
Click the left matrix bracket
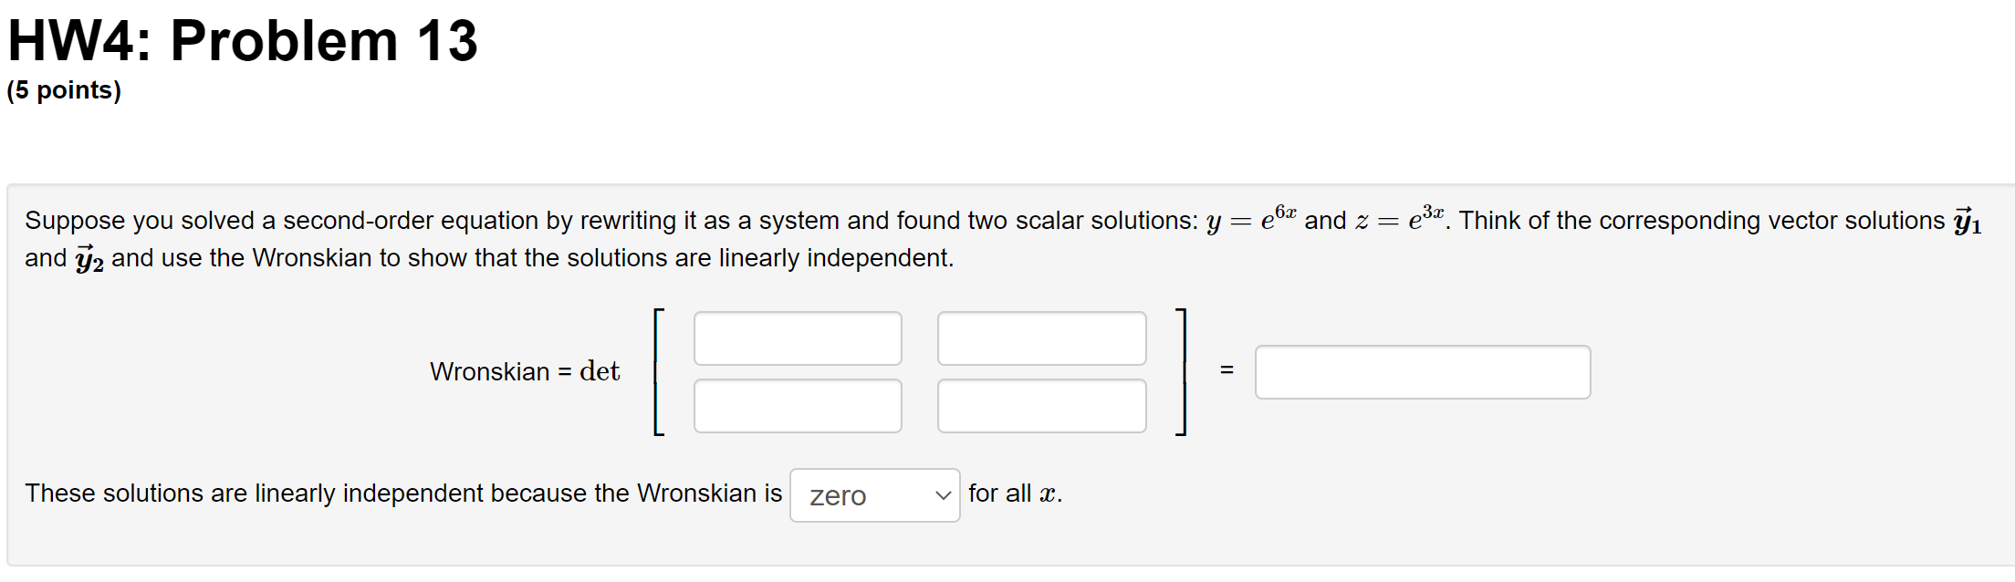click(x=659, y=372)
